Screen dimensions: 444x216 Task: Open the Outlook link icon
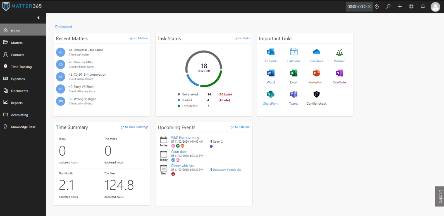271,52
